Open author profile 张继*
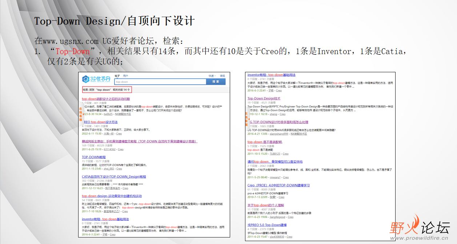Image resolution: width=457 pixels, height=244 pixels. [x=273, y=197]
